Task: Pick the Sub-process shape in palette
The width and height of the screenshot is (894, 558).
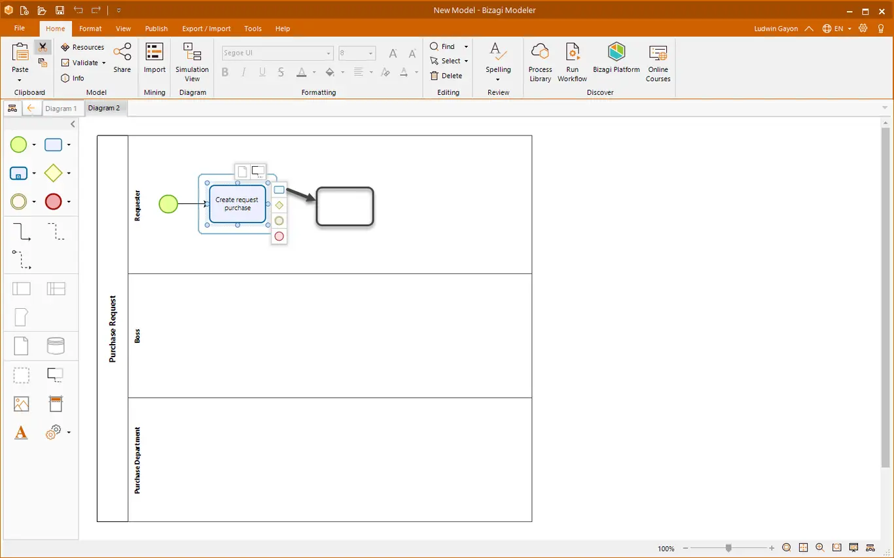Action: click(x=19, y=173)
